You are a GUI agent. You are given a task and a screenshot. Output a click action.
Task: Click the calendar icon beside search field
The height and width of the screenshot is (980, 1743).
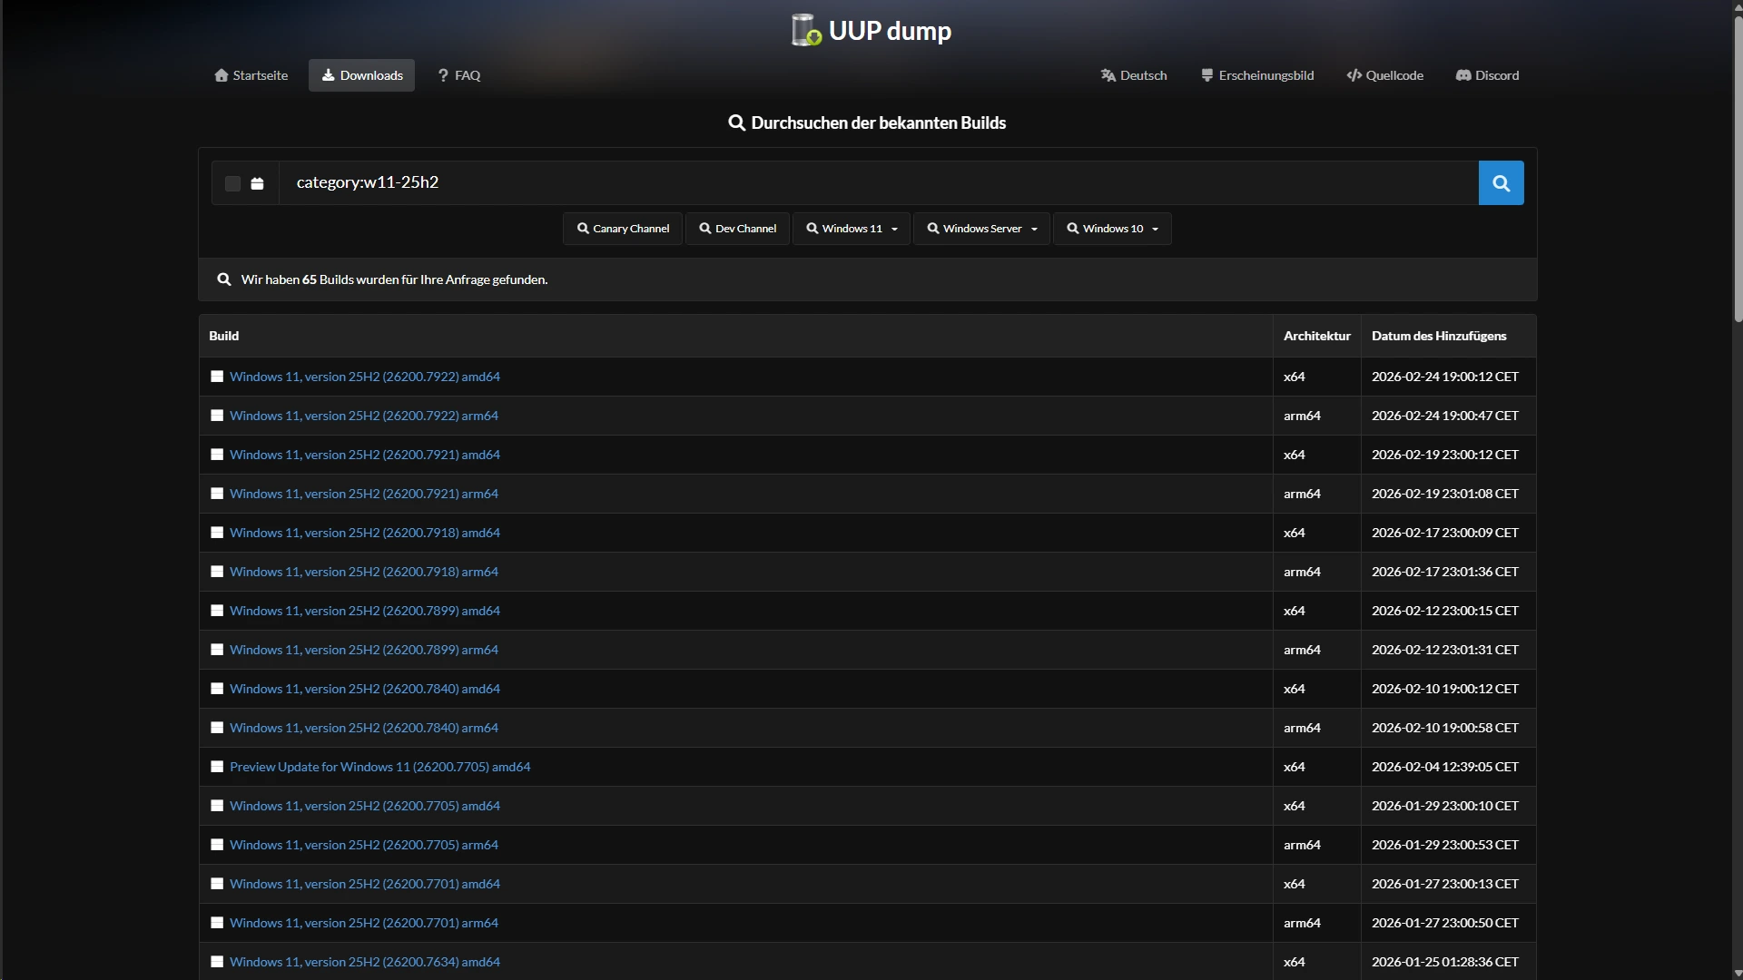(x=257, y=183)
